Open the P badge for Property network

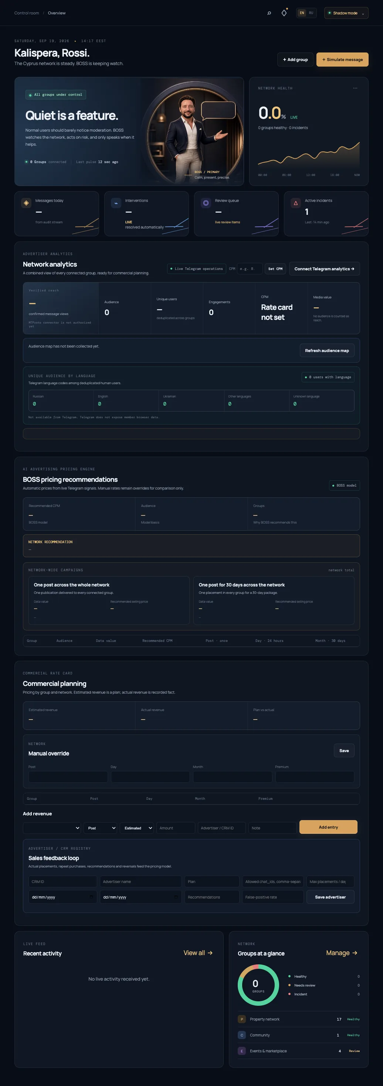coord(242,1019)
